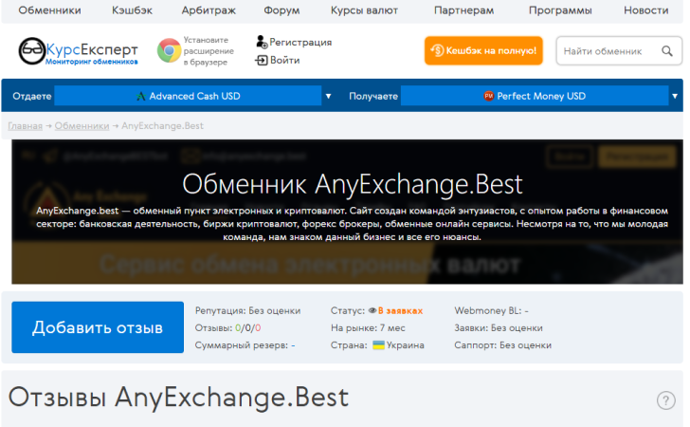Screen dimensions: 690x427
Task: Open the Кэшбэк menu item
Action: [x=132, y=10]
